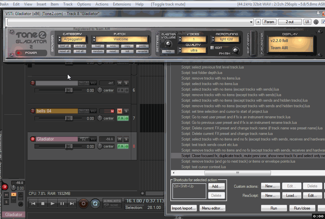Step the Category arrows in Gladiator

[60, 39]
